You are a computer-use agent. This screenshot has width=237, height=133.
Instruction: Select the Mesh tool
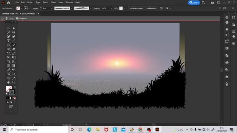[x=9, y=66]
